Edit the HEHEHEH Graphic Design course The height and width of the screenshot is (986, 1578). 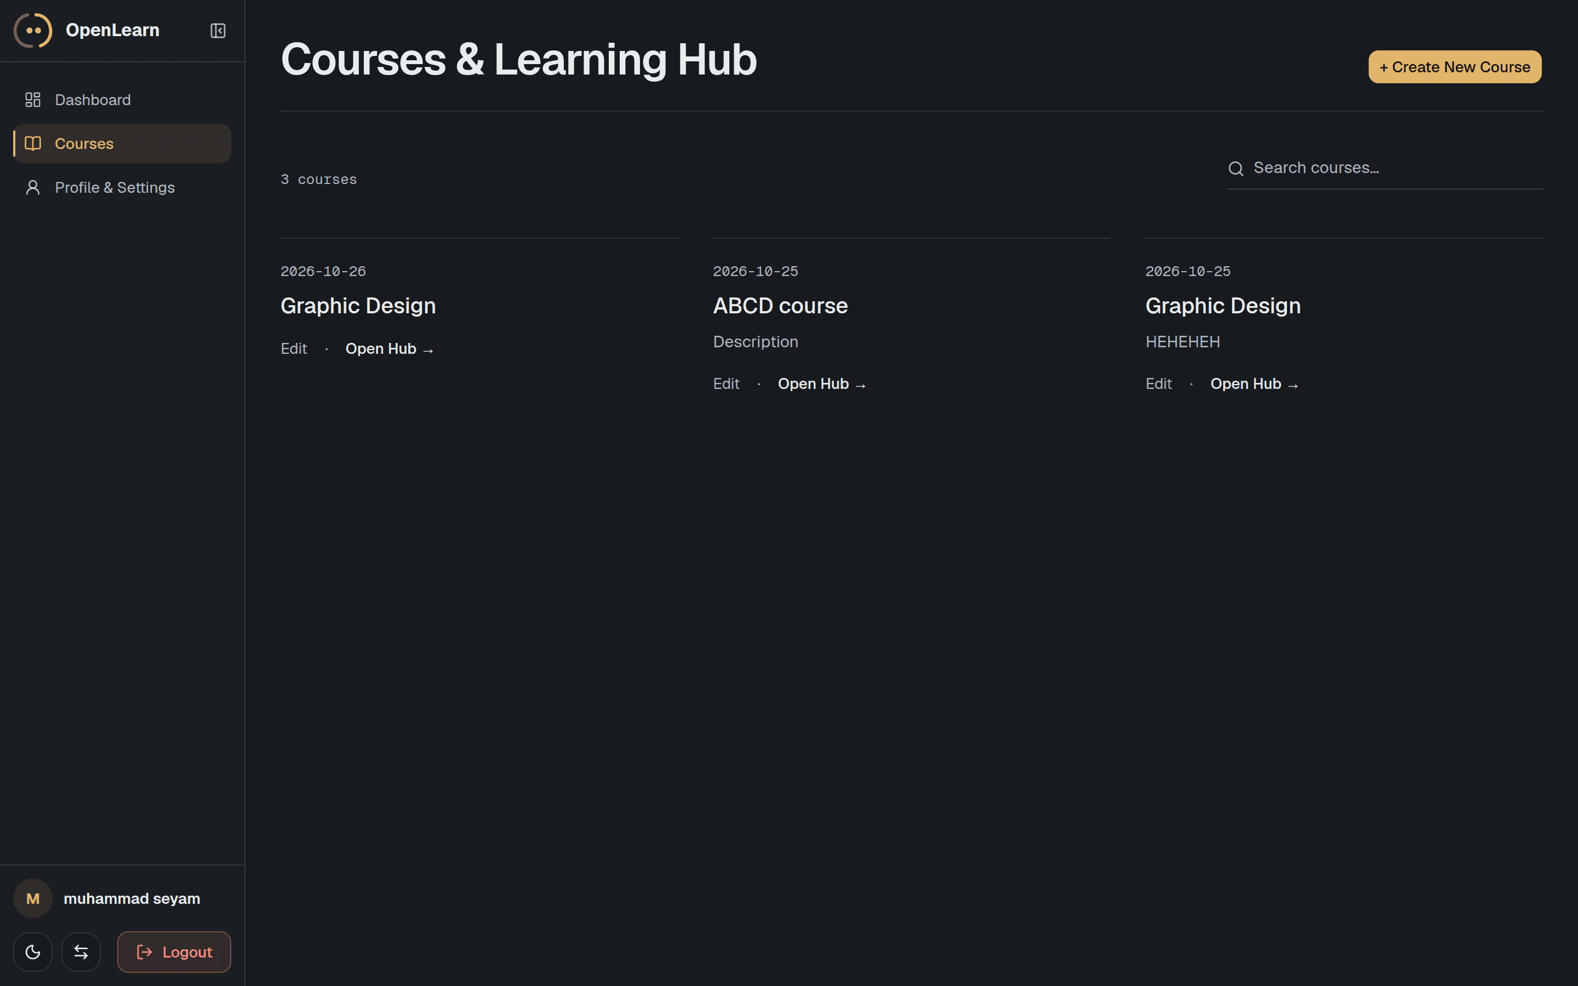click(x=1158, y=384)
